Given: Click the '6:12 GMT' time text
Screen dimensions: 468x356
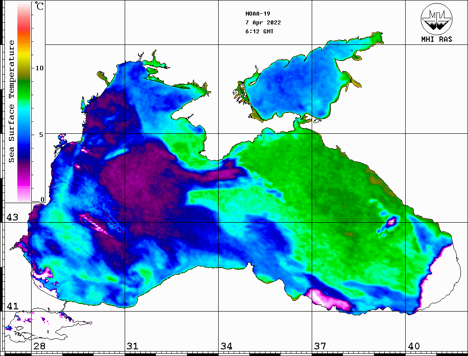Looking at the screenshot, I should [259, 31].
